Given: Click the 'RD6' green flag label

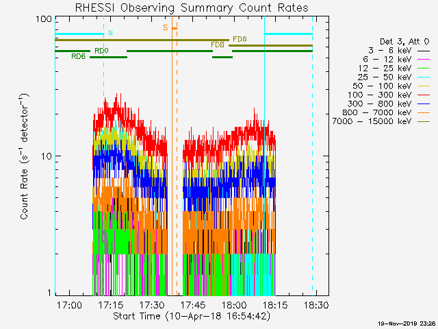Looking at the screenshot, I should click(x=78, y=56).
